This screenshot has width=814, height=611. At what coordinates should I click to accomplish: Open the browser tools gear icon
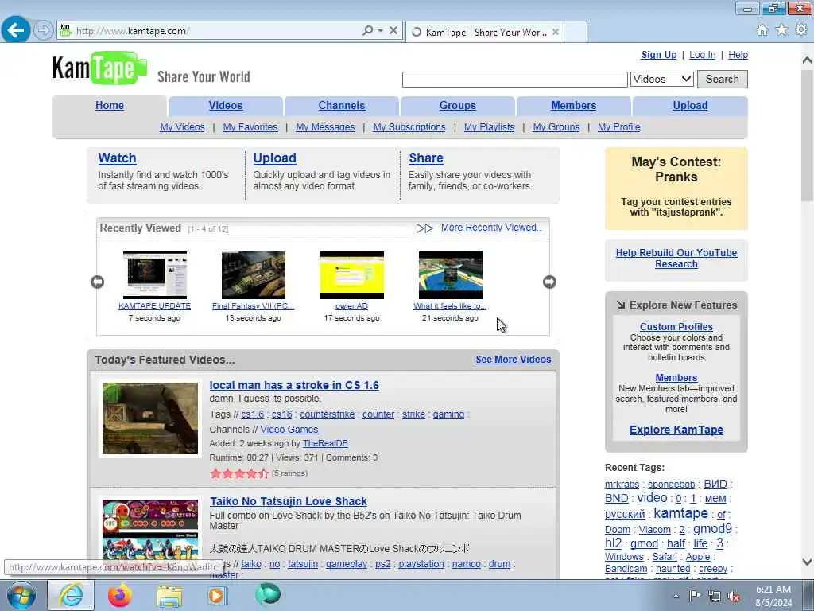tap(801, 30)
